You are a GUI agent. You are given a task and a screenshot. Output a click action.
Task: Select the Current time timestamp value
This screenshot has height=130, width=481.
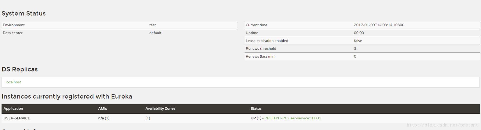click(379, 25)
